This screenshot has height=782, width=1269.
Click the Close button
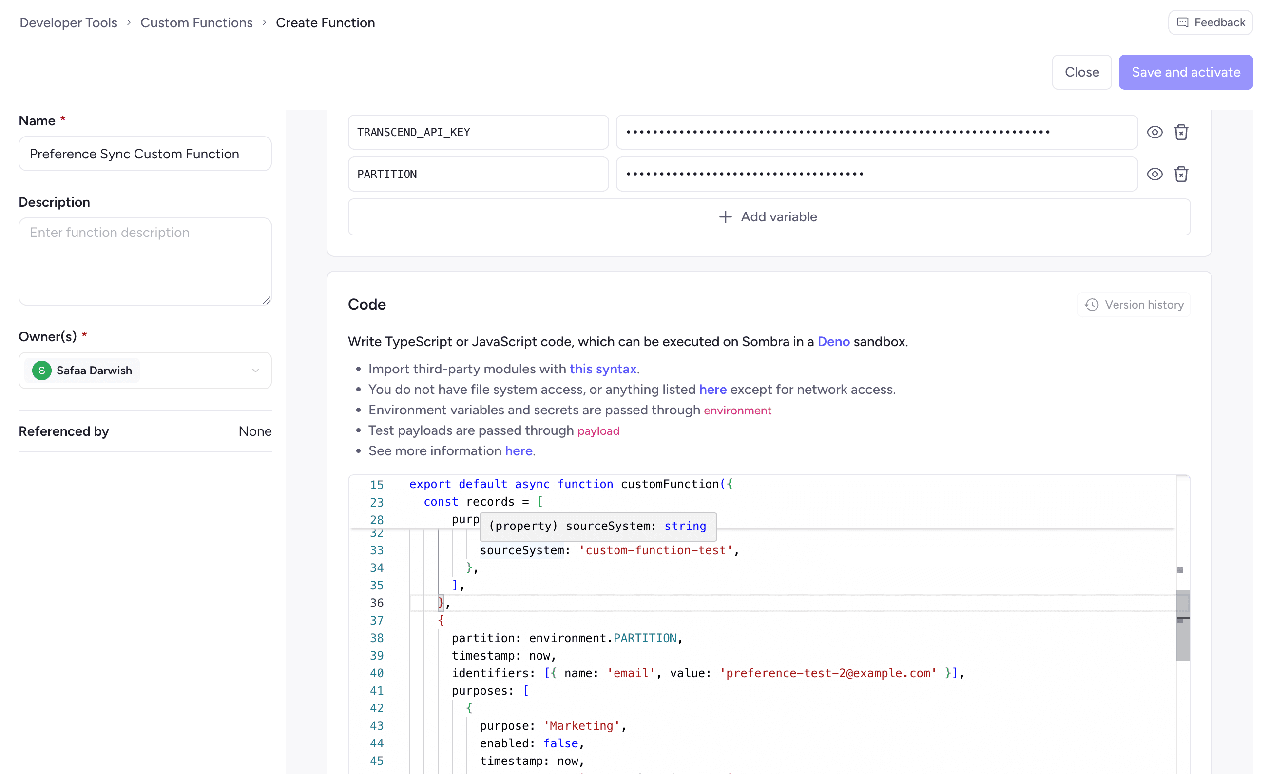1081,72
